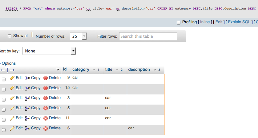The image size is (258, 138).
Task: Focus the Search this table filter field
Action: (148, 36)
